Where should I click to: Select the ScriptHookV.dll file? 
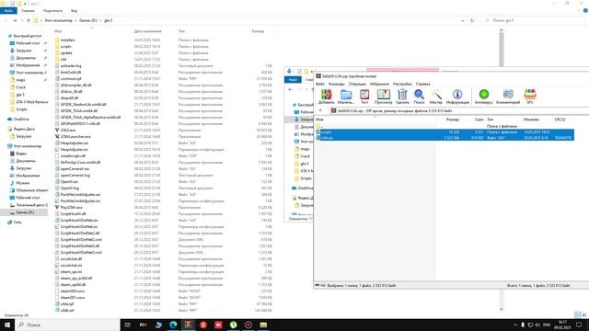(73, 214)
